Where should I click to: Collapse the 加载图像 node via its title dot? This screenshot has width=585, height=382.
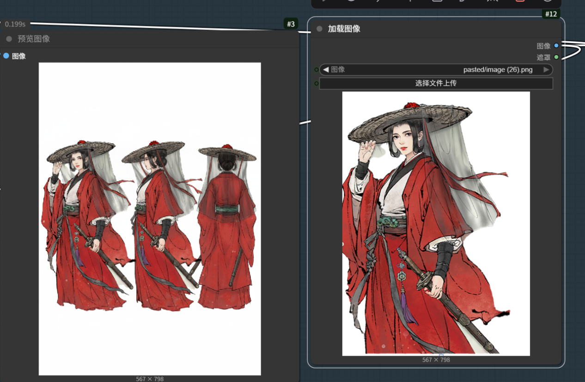(319, 29)
